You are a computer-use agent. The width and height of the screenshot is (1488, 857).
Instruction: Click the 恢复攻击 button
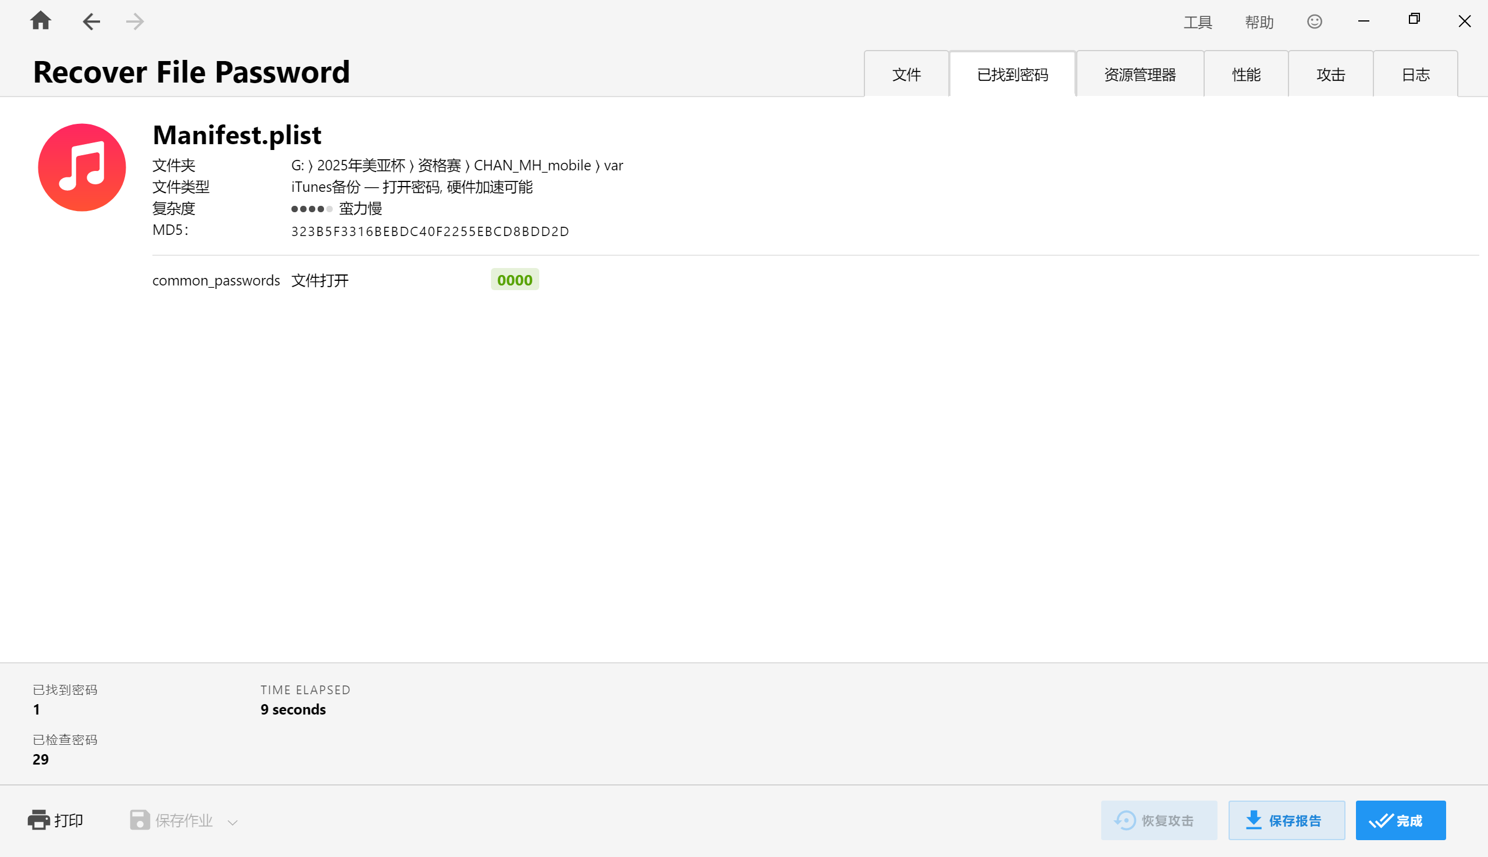[1158, 820]
